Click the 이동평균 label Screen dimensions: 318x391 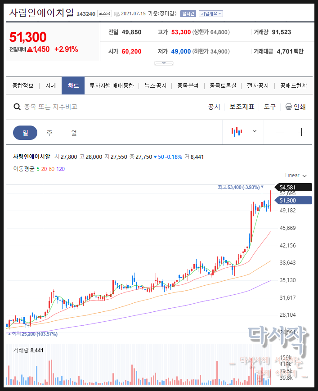[x=24, y=169]
